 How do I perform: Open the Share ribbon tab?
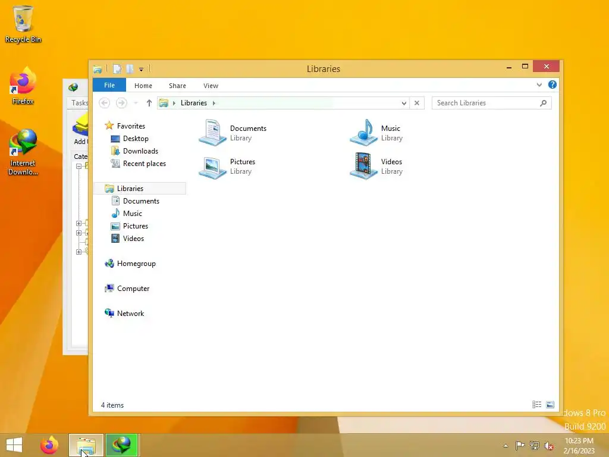point(177,86)
